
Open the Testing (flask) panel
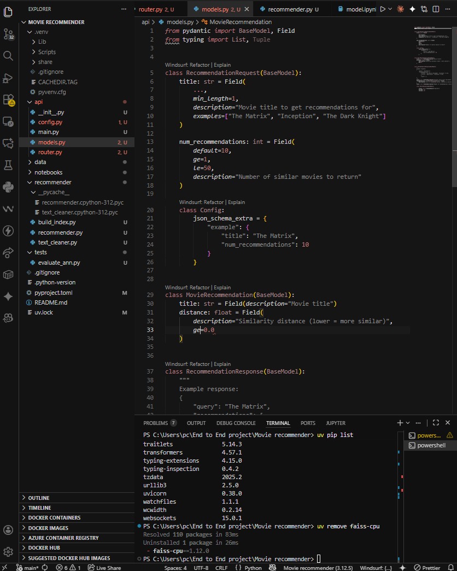tap(8, 165)
